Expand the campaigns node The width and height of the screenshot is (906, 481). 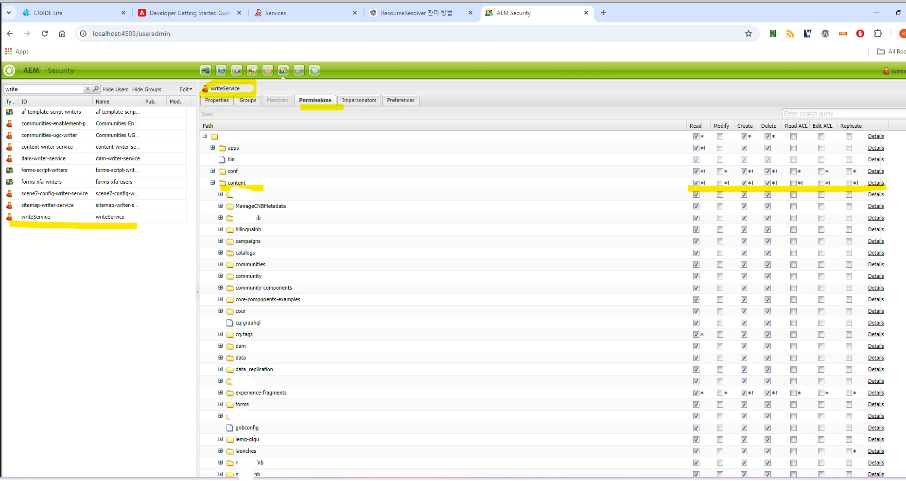click(220, 241)
